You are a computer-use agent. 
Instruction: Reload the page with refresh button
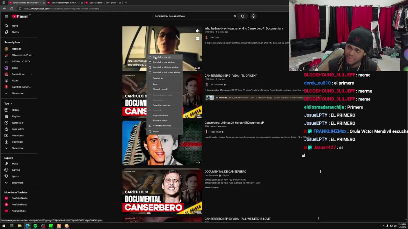[x=11, y=9]
